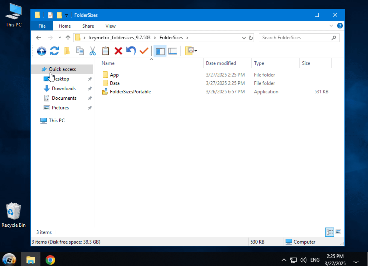Expand chevron before keymetric_foldersizes_9.7.503 breadcrumb

tap(84, 38)
